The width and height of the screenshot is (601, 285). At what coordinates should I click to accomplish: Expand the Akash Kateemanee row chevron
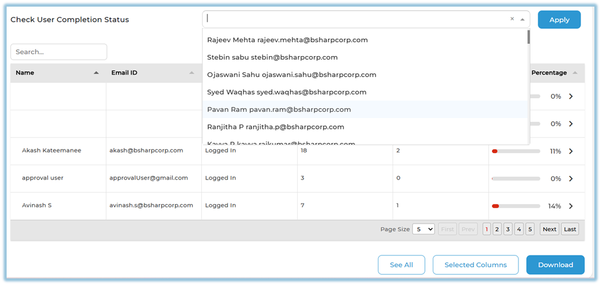[570, 151]
